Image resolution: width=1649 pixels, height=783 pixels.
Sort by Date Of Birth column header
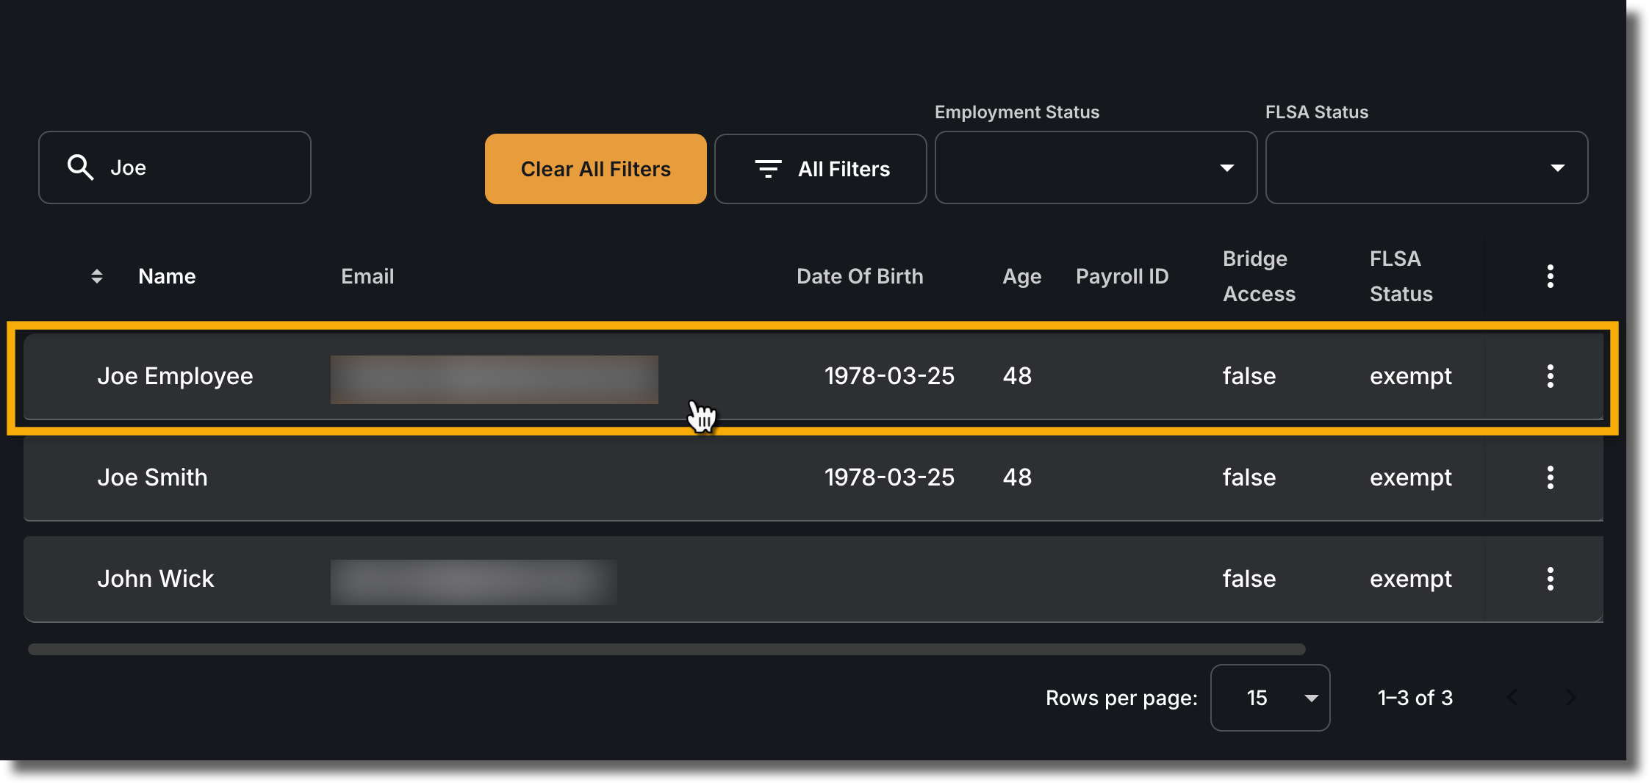tap(860, 276)
